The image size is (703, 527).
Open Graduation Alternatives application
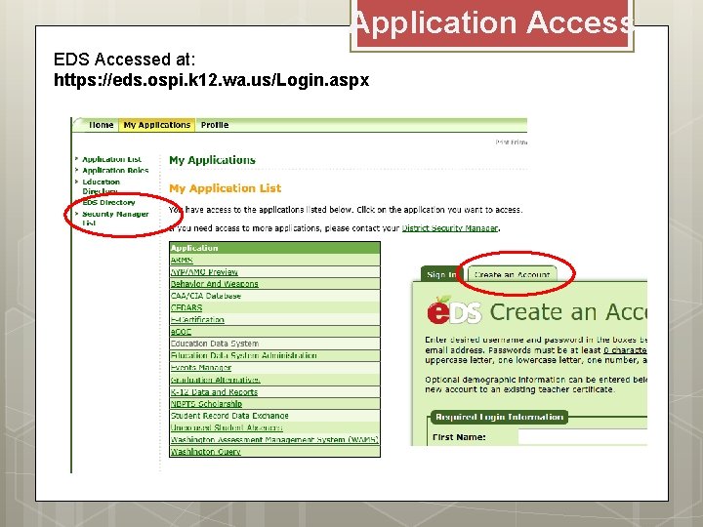215,380
